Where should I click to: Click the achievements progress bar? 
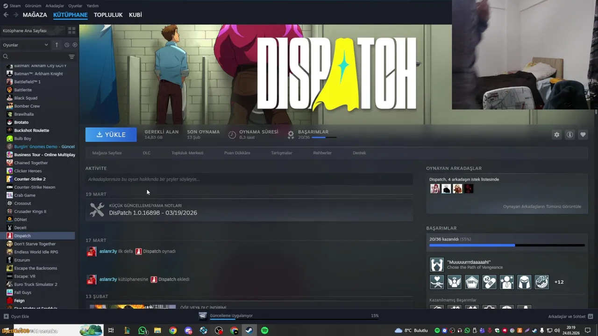coord(507,245)
